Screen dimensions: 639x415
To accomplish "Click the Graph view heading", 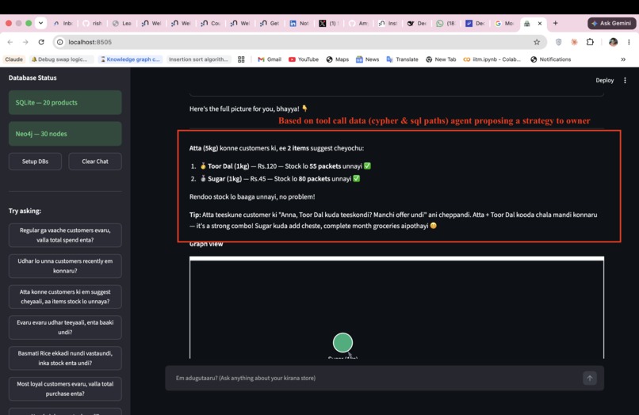I will coord(206,244).
